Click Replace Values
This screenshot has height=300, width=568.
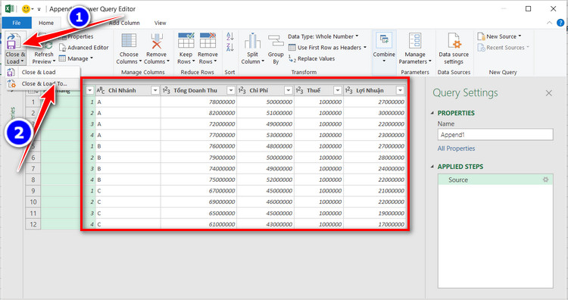click(x=311, y=58)
